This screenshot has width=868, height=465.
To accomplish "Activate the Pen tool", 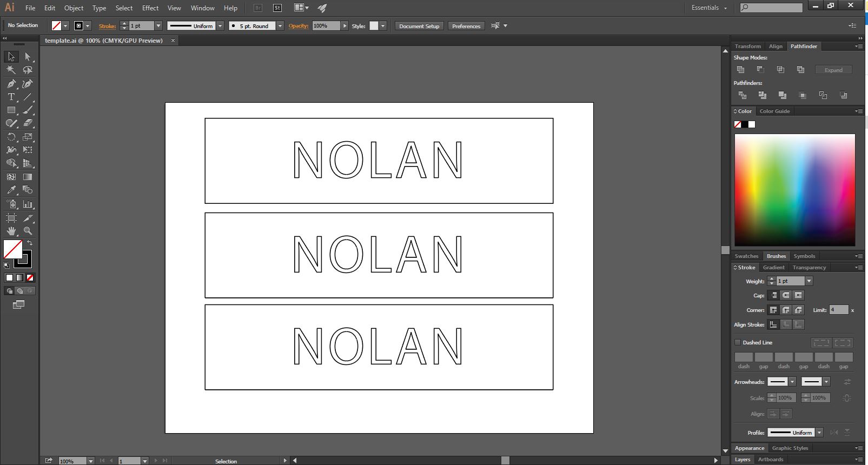I will tap(11, 84).
